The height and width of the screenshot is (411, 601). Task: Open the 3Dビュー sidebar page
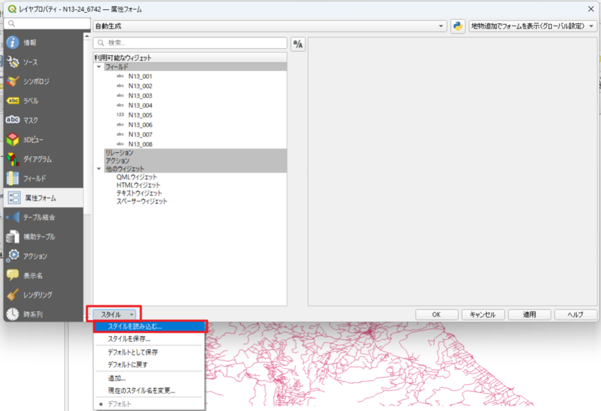click(x=33, y=140)
